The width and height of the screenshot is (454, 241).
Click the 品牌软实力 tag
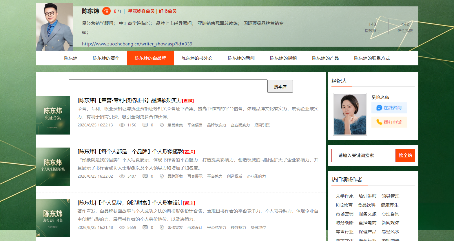coord(217,125)
